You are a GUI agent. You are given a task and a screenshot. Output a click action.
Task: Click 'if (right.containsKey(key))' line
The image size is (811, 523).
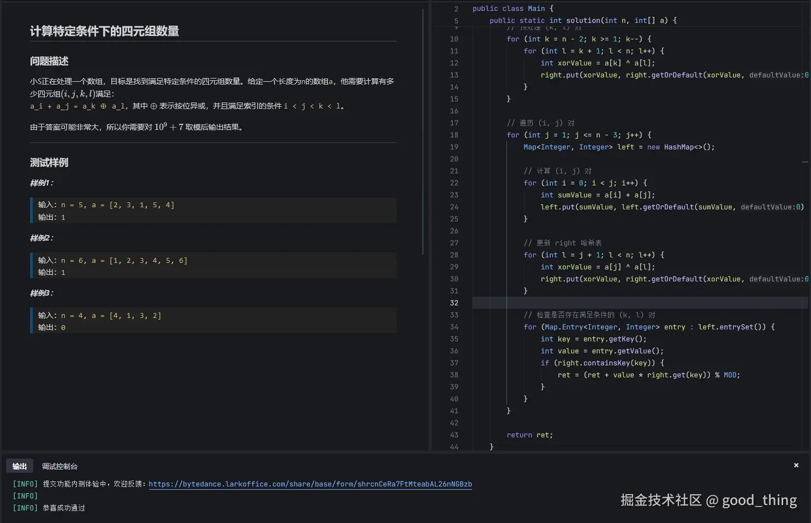click(602, 363)
